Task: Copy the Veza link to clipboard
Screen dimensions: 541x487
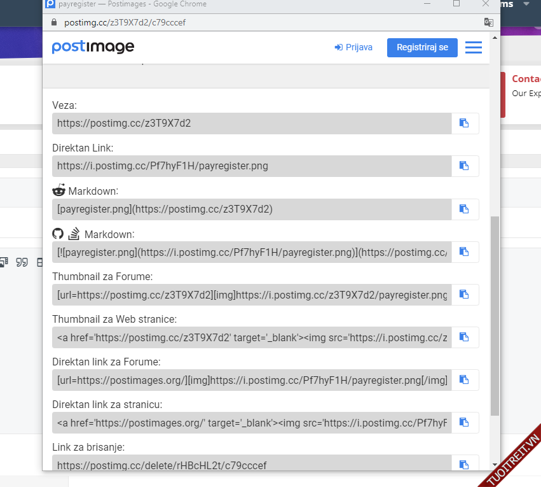Action: click(465, 124)
